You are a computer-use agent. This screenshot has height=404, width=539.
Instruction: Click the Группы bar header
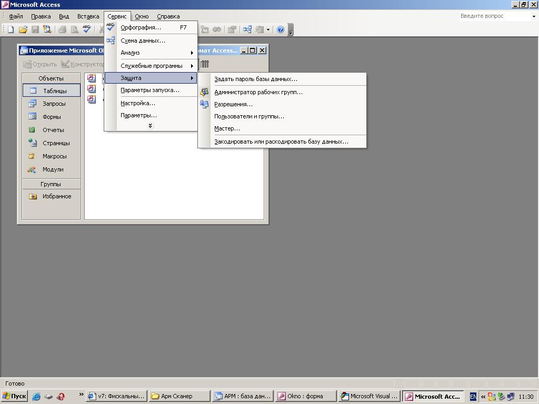tap(52, 184)
